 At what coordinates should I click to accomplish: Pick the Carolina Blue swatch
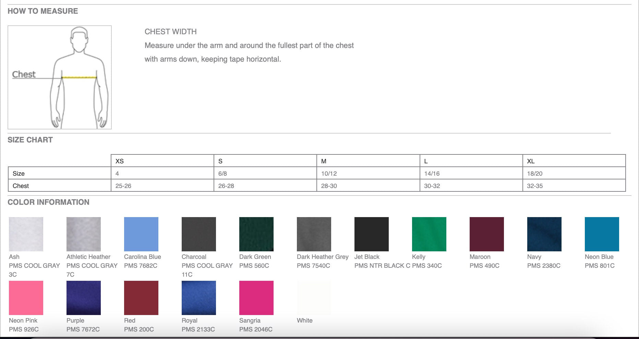(x=141, y=234)
